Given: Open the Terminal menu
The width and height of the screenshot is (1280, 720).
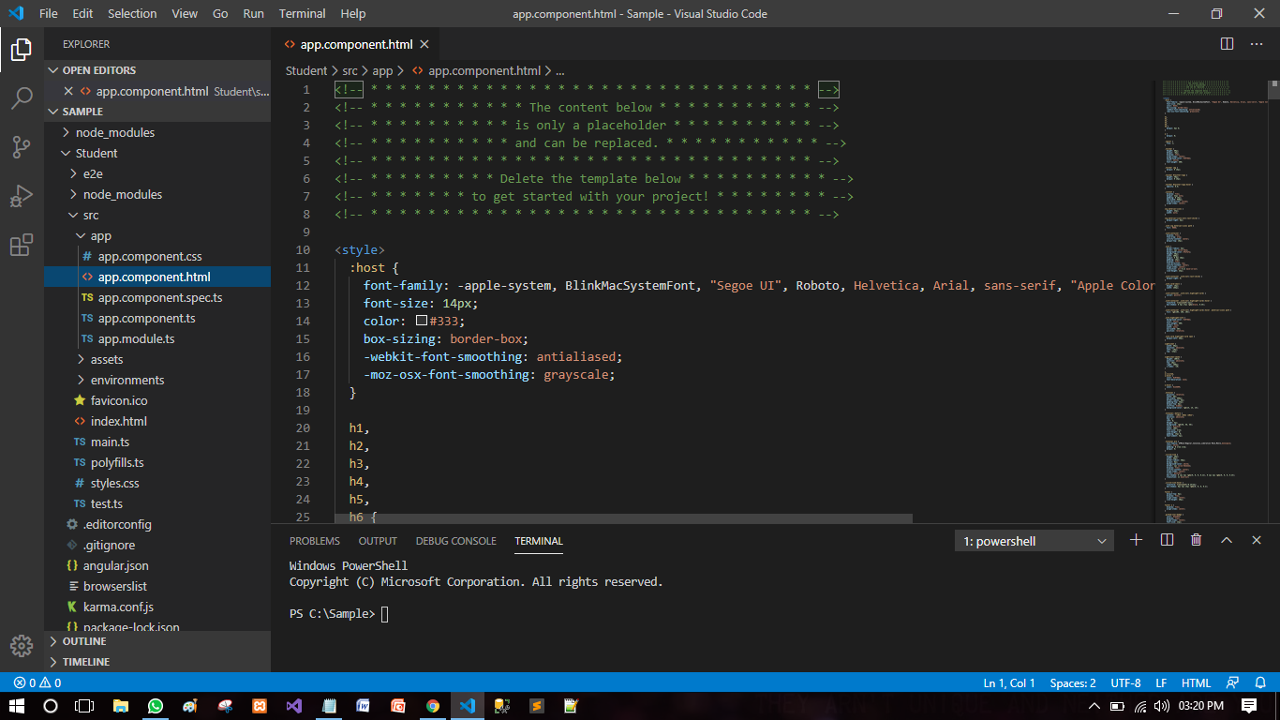Looking at the screenshot, I should 302,13.
